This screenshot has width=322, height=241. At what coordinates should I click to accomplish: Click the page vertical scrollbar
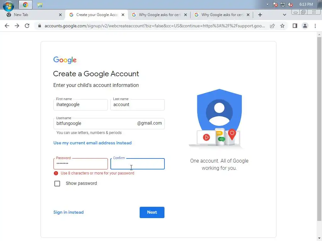point(319,129)
